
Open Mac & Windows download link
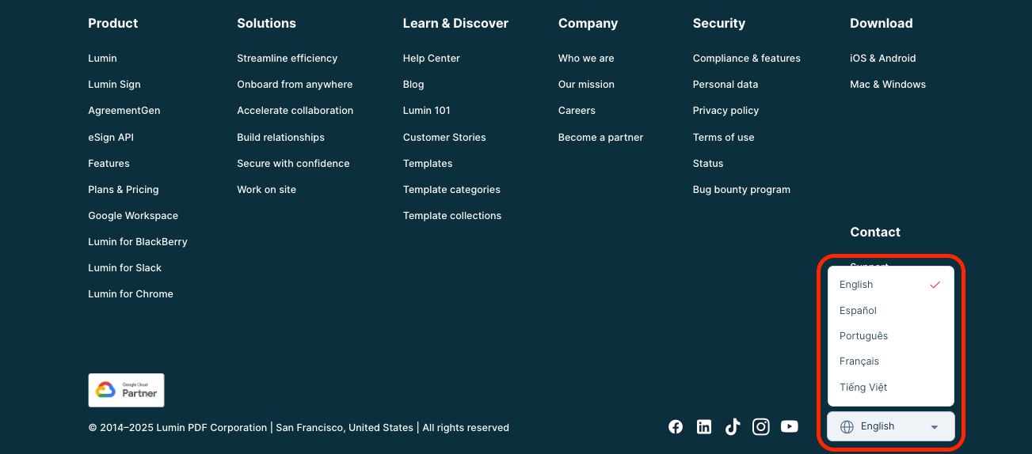888,85
